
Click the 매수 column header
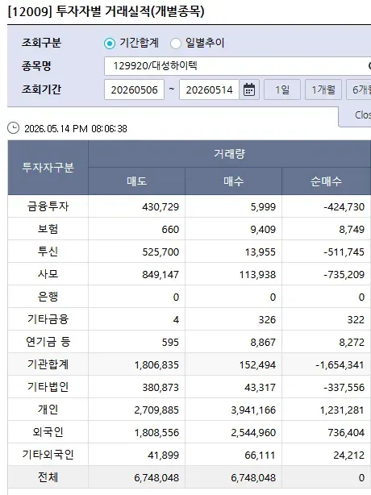233,181
